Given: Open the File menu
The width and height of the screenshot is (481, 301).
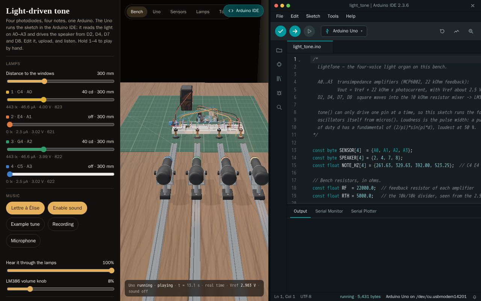Looking at the screenshot, I should (x=280, y=16).
